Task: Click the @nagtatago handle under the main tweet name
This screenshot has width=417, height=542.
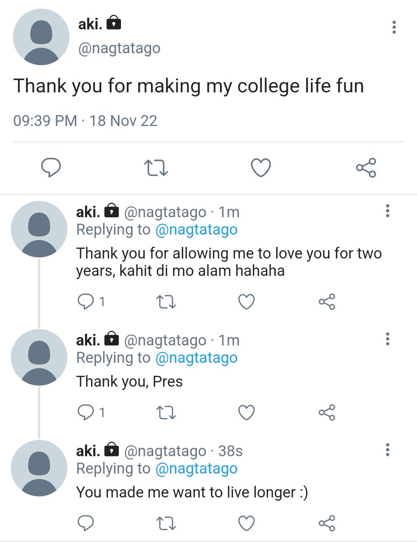Action: click(119, 48)
